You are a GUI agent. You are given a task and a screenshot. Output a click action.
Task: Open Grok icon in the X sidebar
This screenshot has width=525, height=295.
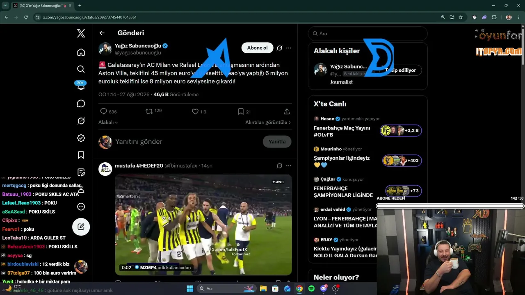(x=81, y=121)
